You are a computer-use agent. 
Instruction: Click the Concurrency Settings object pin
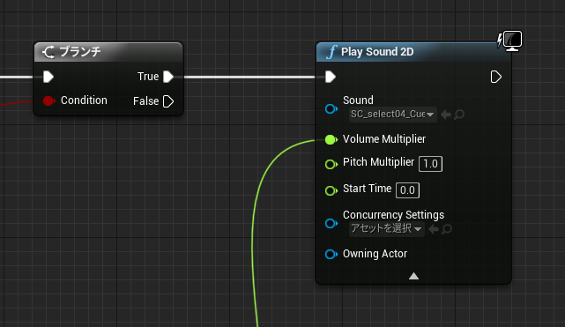331,223
